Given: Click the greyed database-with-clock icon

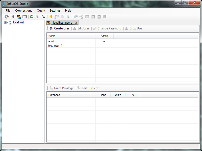Looking at the screenshot, I should pyautogui.click(x=62, y=17).
